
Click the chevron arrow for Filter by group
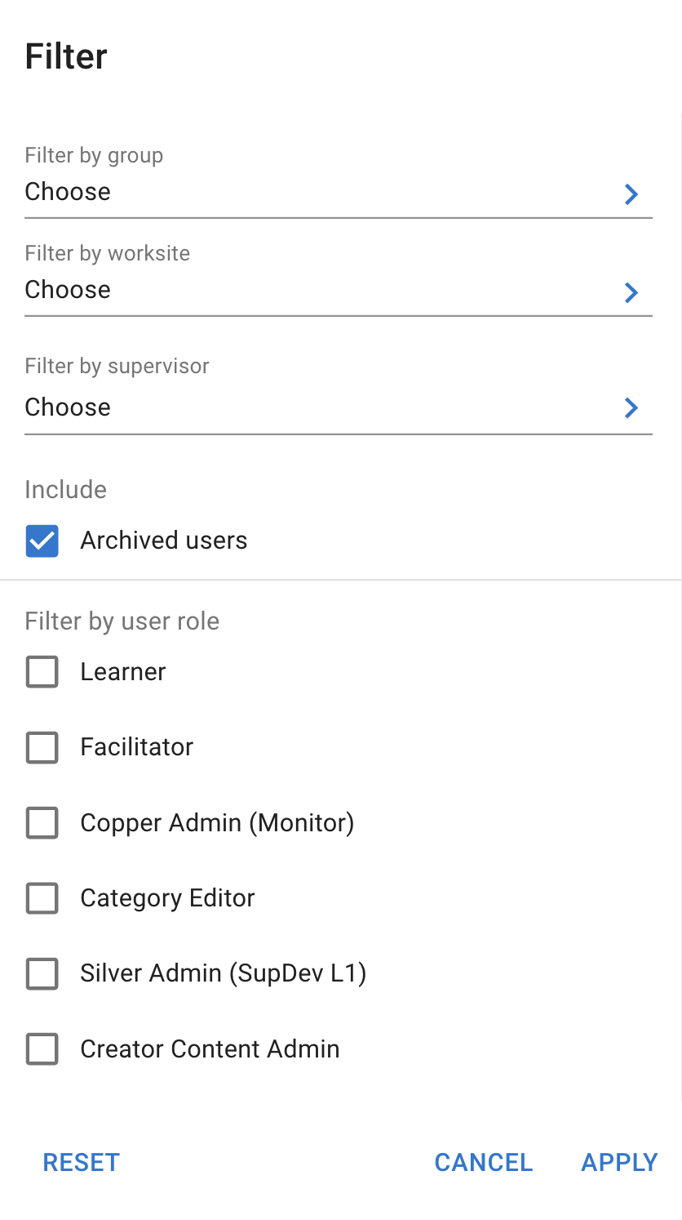631,194
